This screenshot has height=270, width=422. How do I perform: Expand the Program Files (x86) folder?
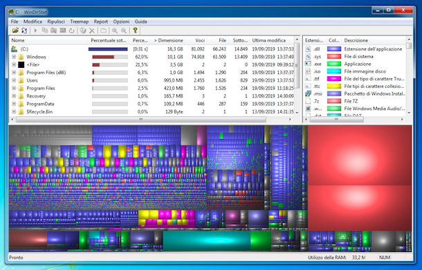pyautogui.click(x=14, y=73)
